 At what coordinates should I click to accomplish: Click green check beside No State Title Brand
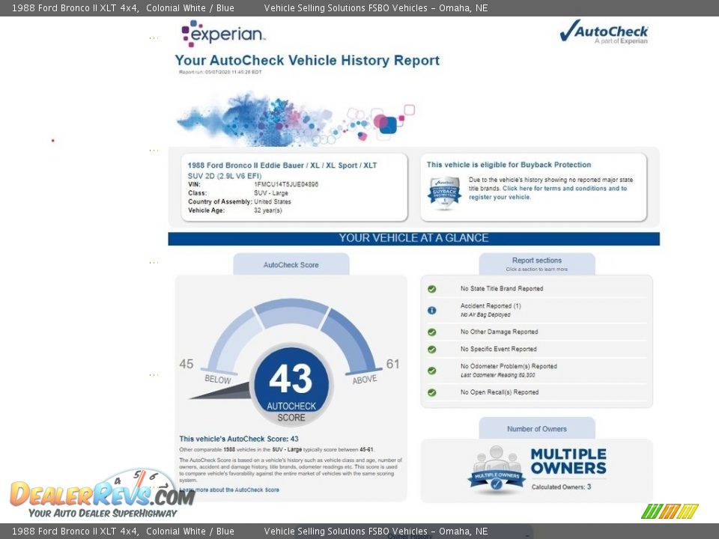coord(431,289)
